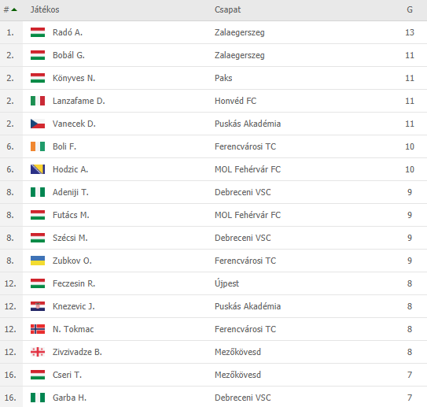This screenshot has height=407, width=427.
Task: Click the Ivory Coast flag beside Boli F.
Action: (x=38, y=146)
